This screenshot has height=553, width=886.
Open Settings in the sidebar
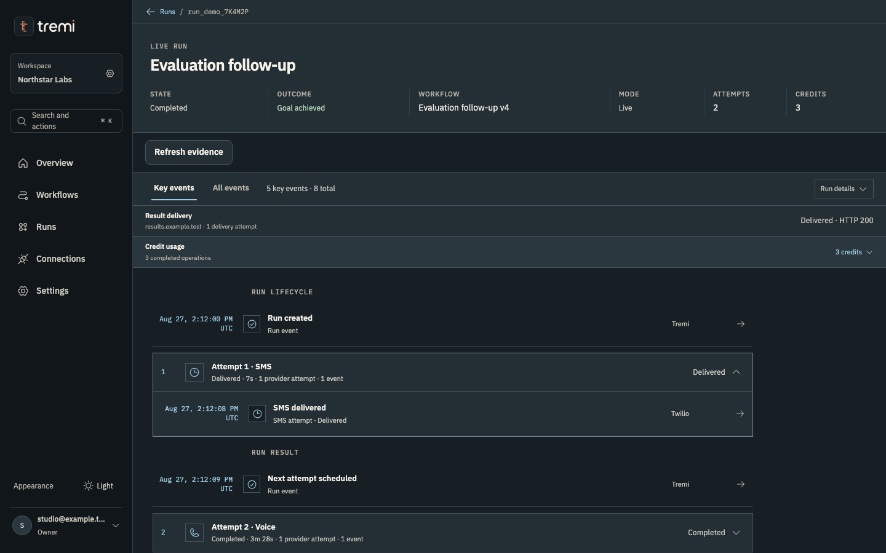tap(66, 291)
